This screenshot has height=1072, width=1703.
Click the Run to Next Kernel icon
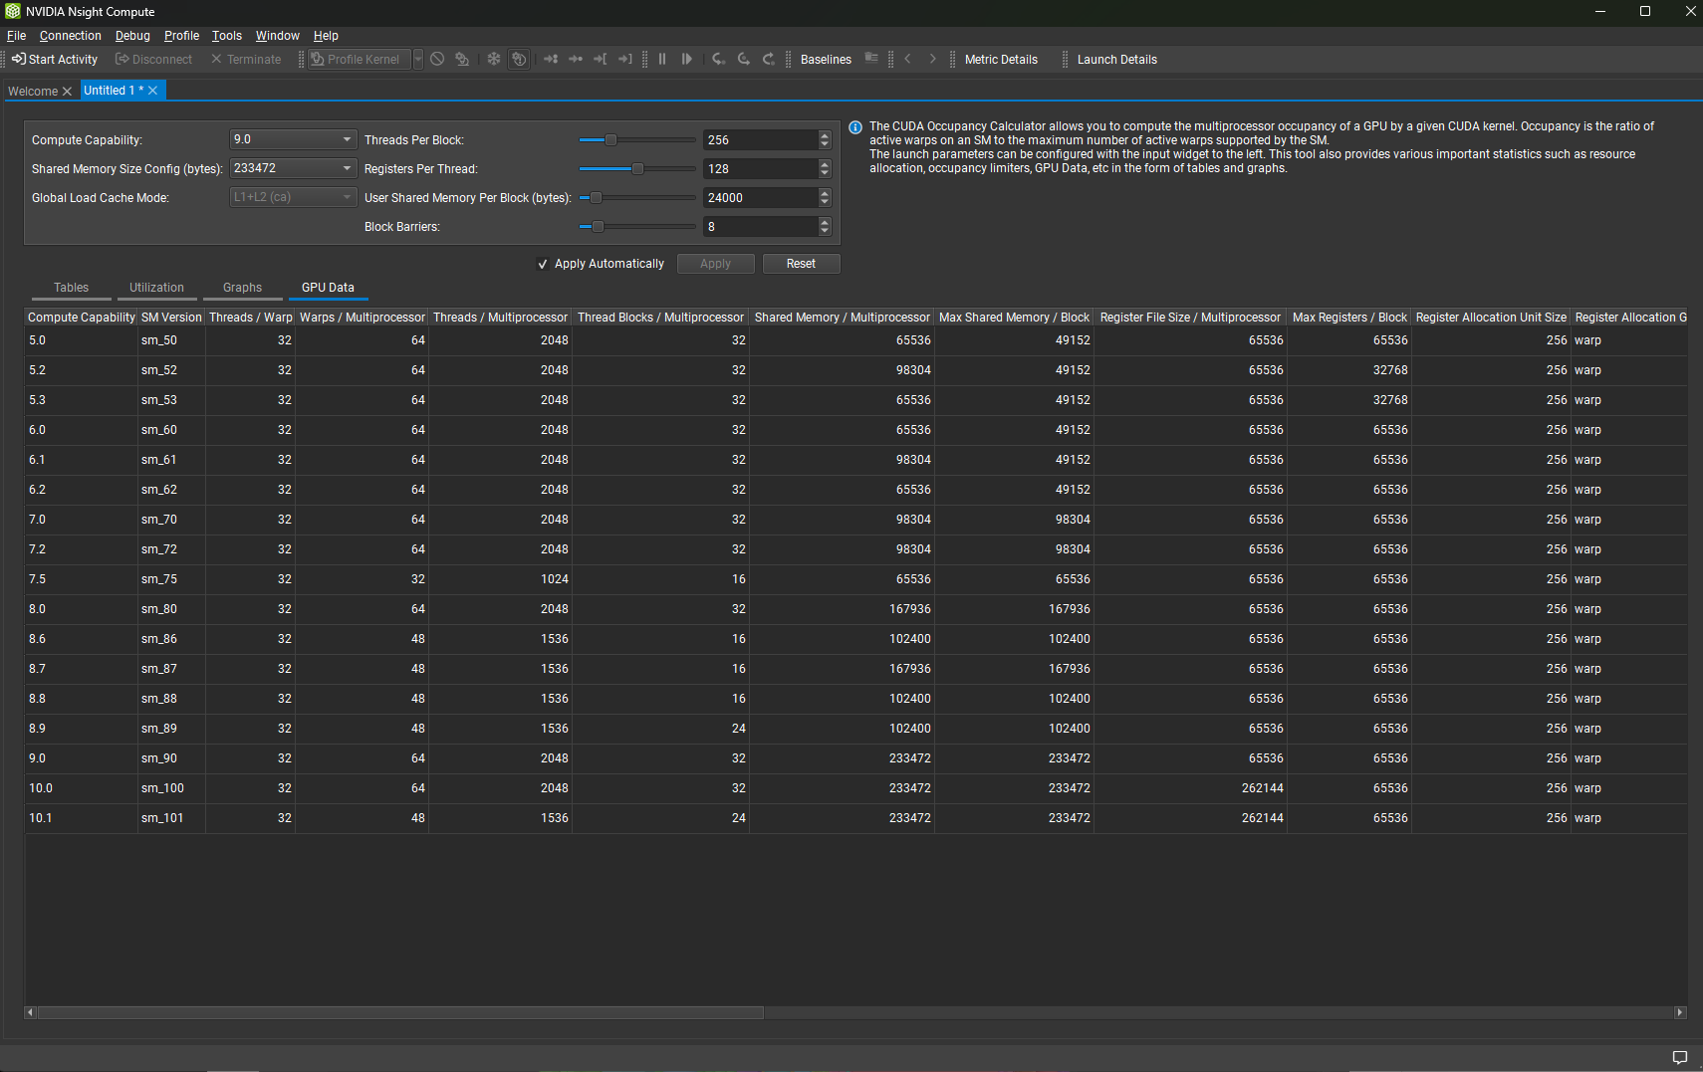(x=551, y=59)
